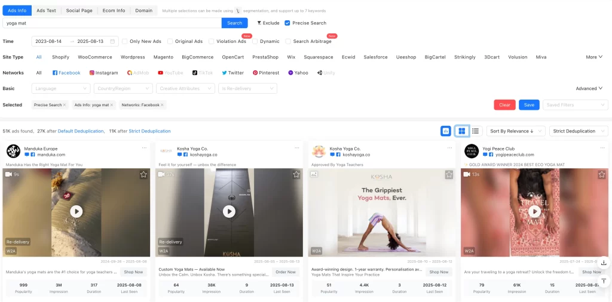Star the Yogi Peace Club ad
The height and width of the screenshot is (302, 612).
click(x=602, y=175)
